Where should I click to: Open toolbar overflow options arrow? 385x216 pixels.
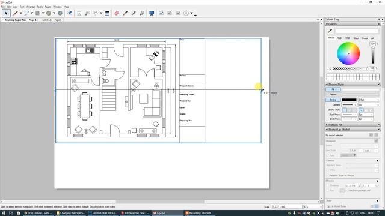pyautogui.click(x=195, y=16)
